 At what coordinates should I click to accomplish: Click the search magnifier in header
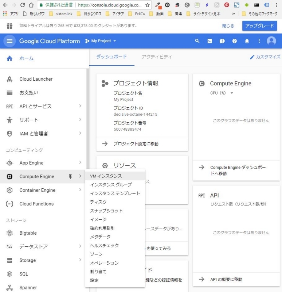(197, 41)
